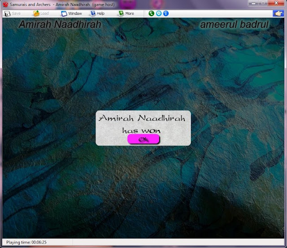
Task: Open the Help menu
Action: 98,13
